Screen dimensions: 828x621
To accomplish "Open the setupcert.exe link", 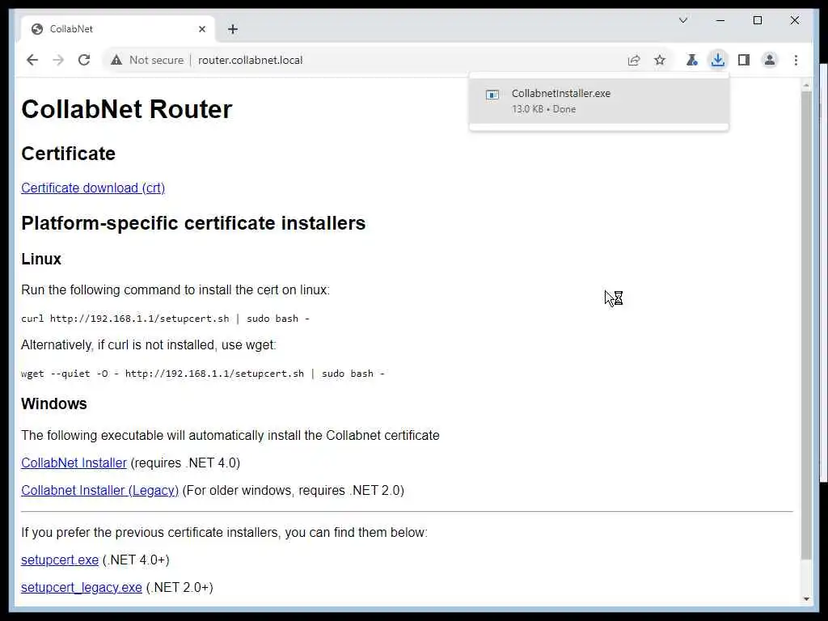I will tap(60, 560).
